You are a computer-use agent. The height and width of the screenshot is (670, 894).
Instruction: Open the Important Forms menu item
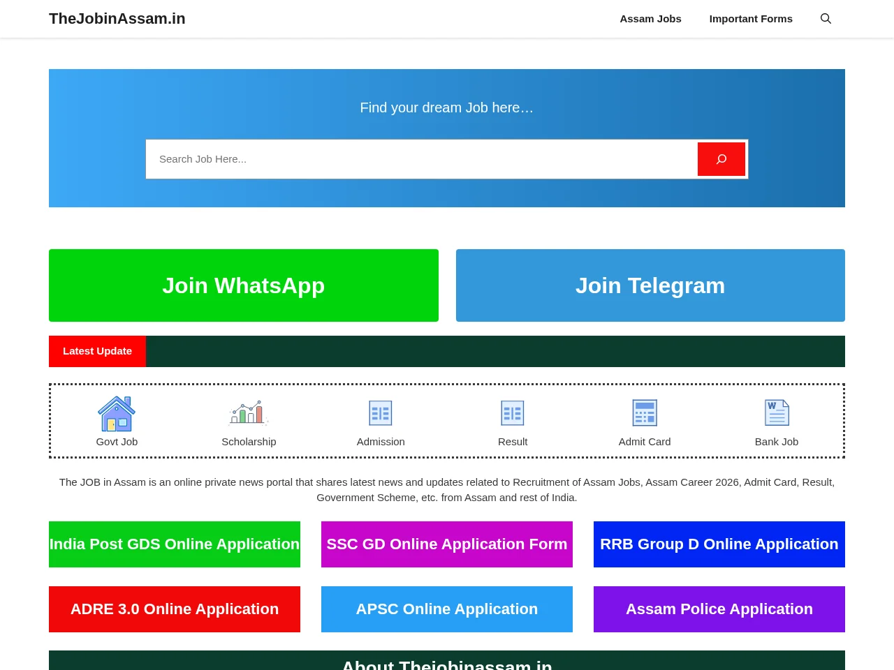751,19
